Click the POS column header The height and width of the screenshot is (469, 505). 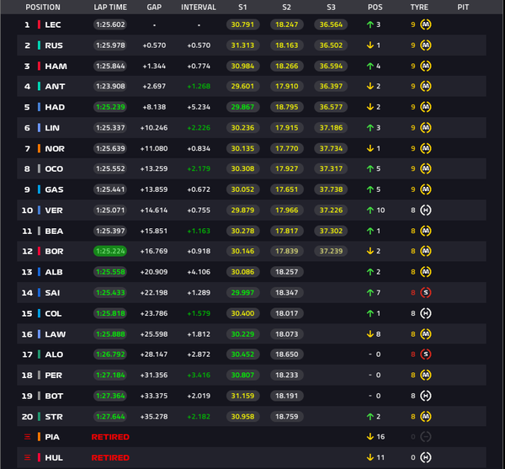[x=375, y=7]
